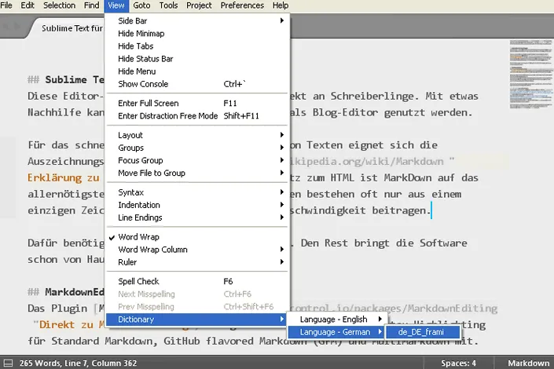Expand the Layout submenu
This screenshot has width=554, height=369.
[197, 135]
